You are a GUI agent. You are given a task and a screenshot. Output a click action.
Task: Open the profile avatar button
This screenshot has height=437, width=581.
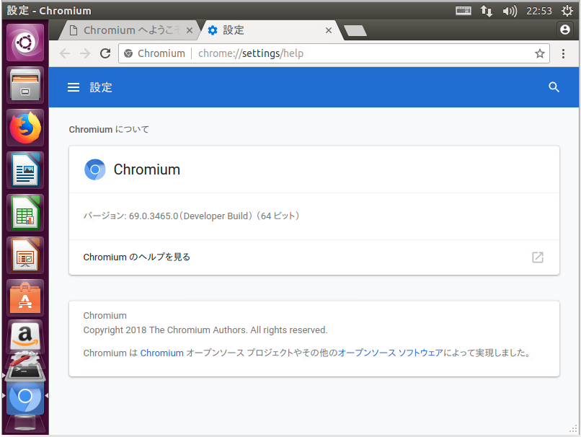[x=565, y=30]
